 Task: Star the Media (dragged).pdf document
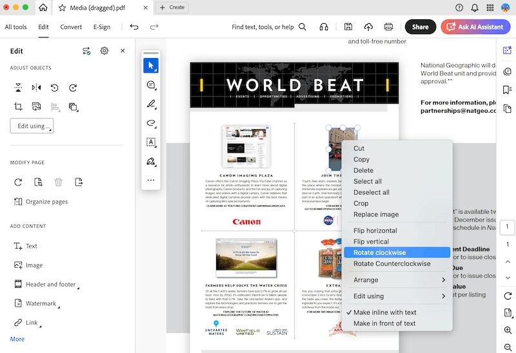tap(62, 8)
